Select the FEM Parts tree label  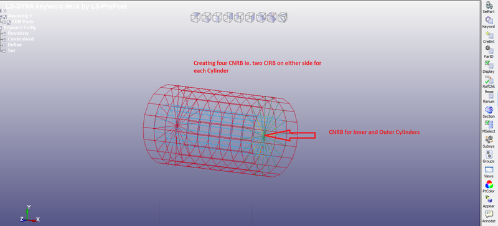pos(22,22)
